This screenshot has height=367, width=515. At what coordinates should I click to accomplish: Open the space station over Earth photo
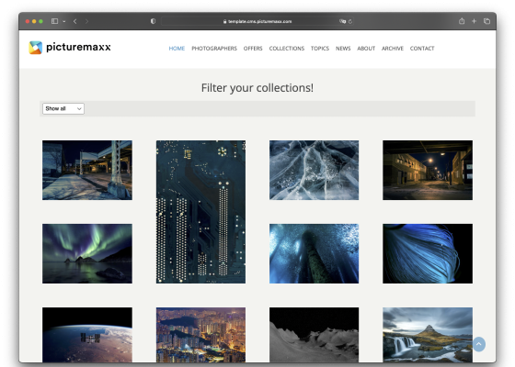click(87, 335)
